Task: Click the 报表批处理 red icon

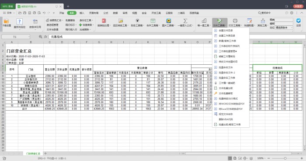Action: coord(104,21)
